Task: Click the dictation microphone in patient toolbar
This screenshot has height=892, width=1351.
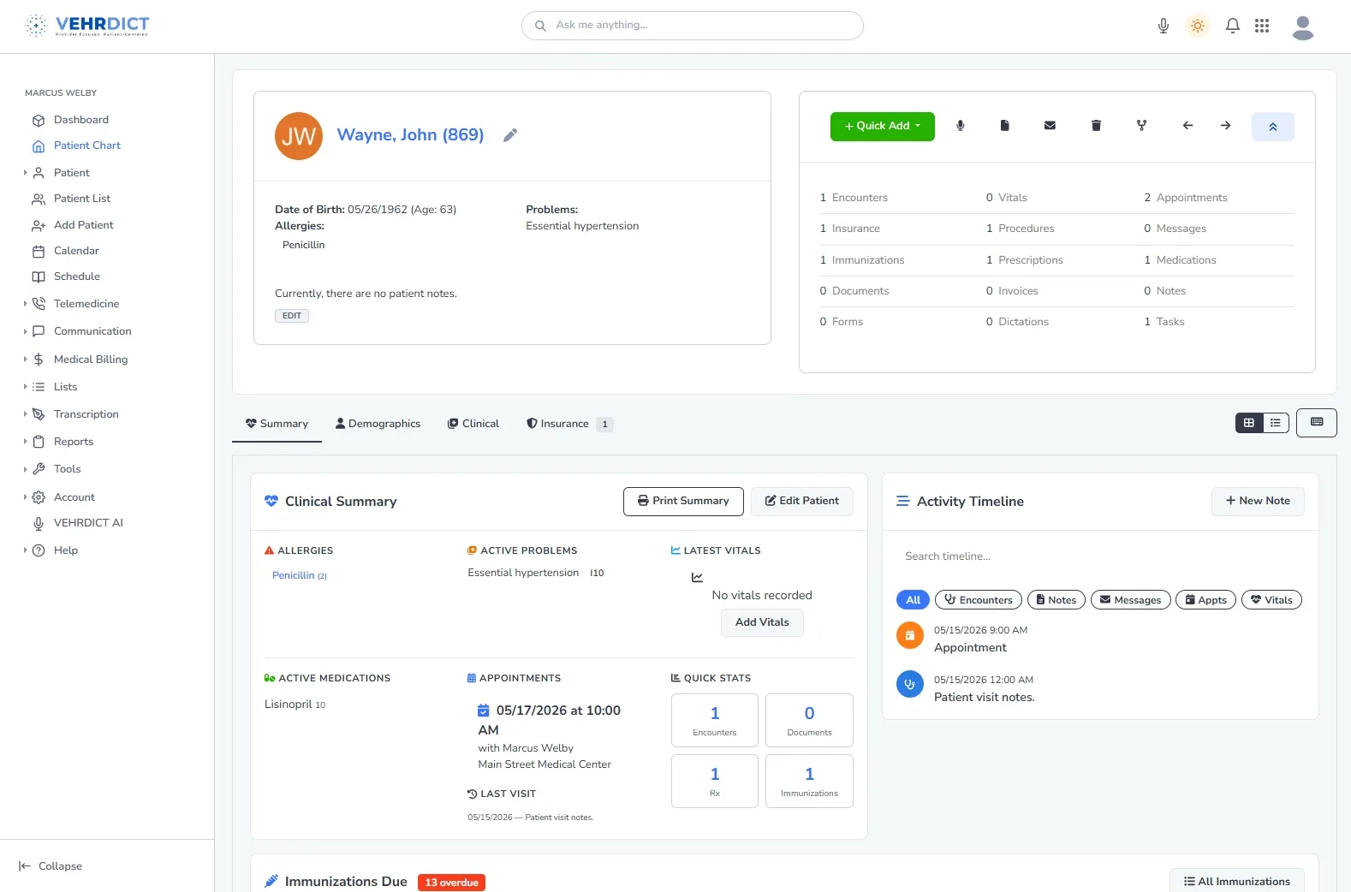Action: (x=960, y=126)
